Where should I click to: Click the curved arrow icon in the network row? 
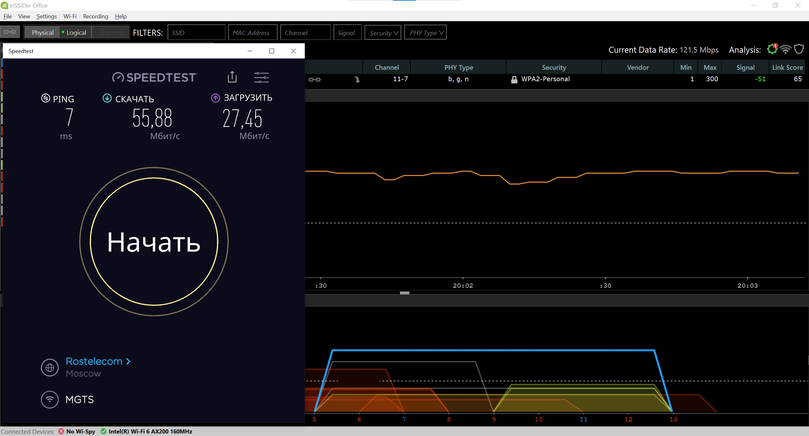point(357,79)
